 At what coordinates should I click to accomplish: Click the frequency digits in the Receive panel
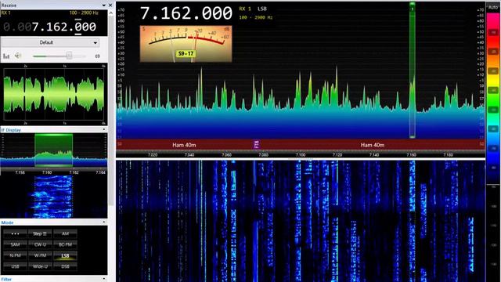tap(49, 27)
